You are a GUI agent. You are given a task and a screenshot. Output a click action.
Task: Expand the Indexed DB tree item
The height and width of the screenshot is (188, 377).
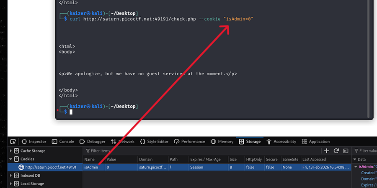coord(11,175)
